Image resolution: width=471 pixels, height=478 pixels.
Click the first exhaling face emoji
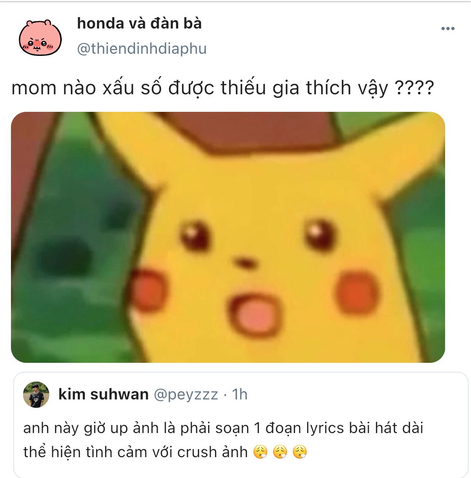click(260, 452)
